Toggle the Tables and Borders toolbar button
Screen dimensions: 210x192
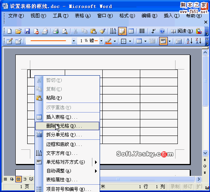coord(122,31)
